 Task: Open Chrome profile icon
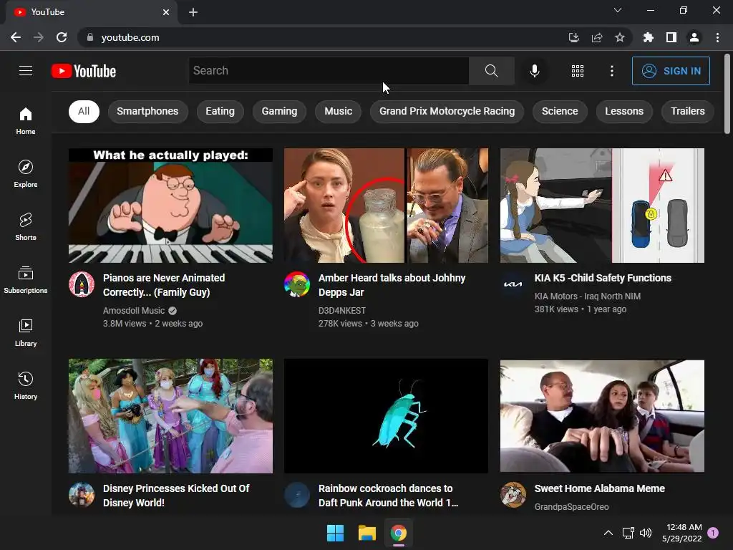[x=694, y=37]
